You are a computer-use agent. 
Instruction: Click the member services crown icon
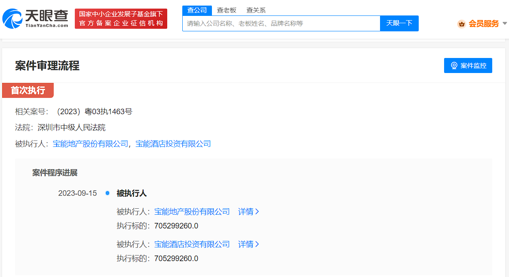(461, 24)
